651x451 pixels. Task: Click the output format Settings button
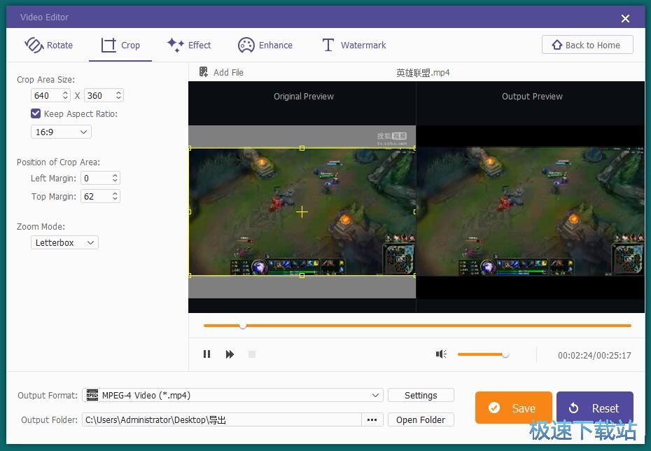click(x=421, y=396)
